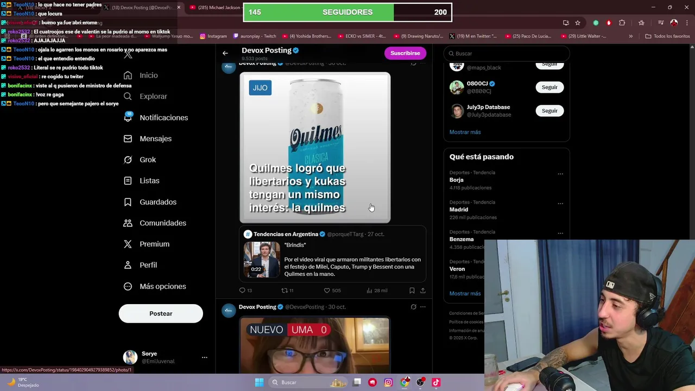Open the Benzema trend

tap(462, 239)
